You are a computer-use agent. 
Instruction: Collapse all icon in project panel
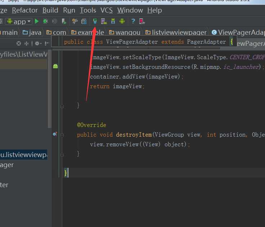(26, 44)
